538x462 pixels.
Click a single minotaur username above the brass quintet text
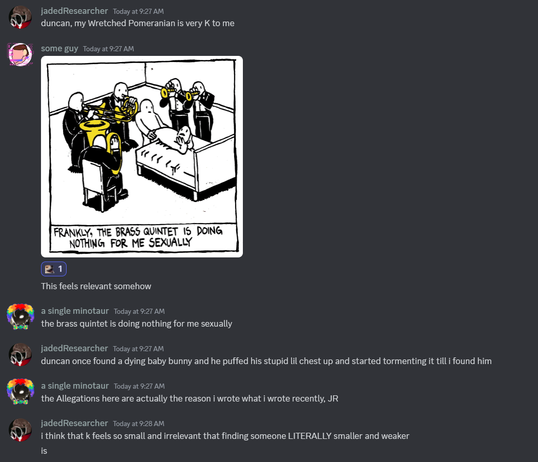click(75, 311)
